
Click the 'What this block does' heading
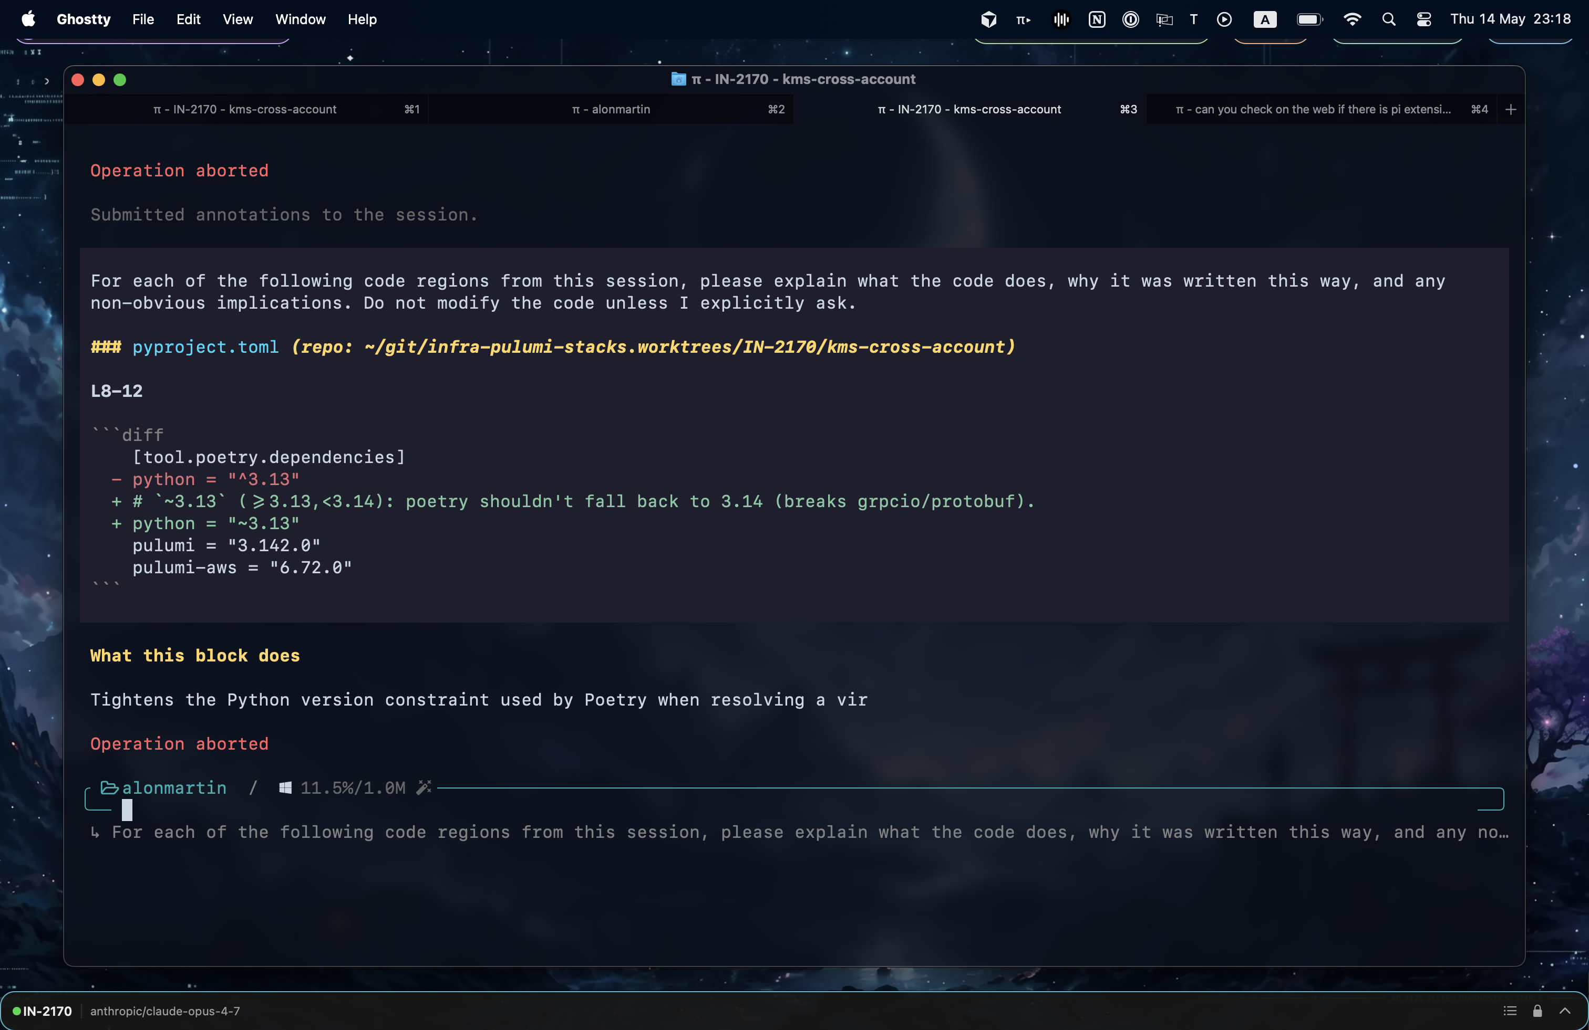tap(195, 655)
